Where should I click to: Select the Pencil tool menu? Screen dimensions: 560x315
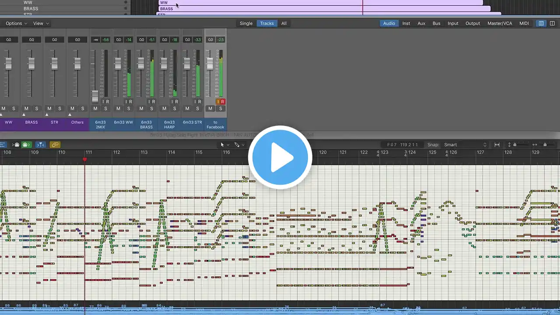point(239,145)
